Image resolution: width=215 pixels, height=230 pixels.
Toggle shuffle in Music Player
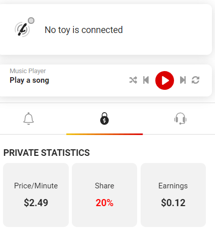click(x=133, y=80)
